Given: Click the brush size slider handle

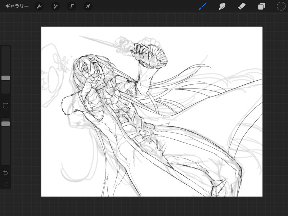Looking at the screenshot, I should pos(6,78).
